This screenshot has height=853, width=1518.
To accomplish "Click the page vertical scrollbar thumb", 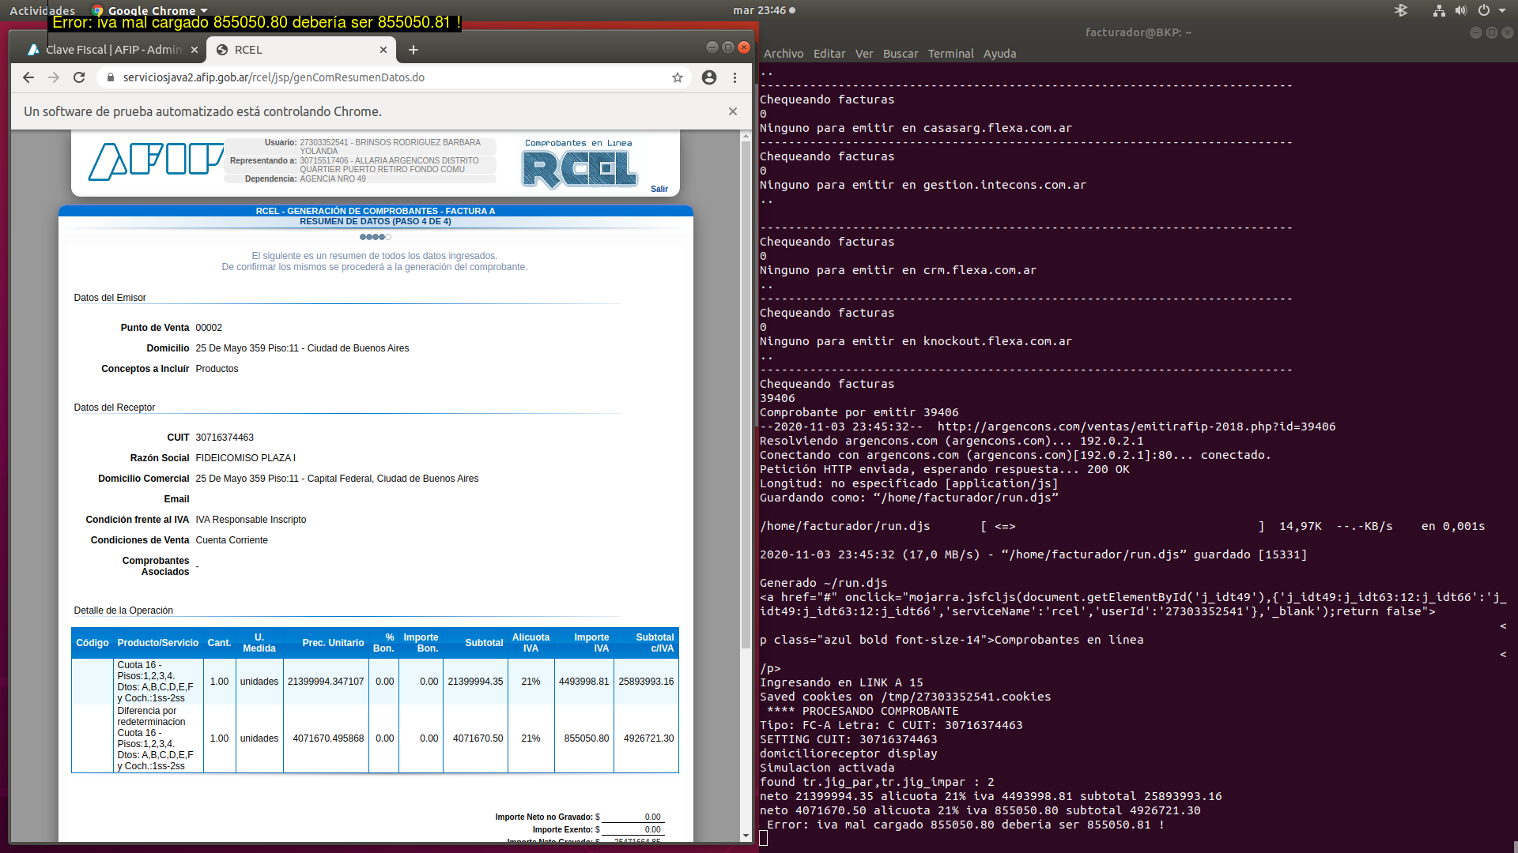I will (746, 395).
